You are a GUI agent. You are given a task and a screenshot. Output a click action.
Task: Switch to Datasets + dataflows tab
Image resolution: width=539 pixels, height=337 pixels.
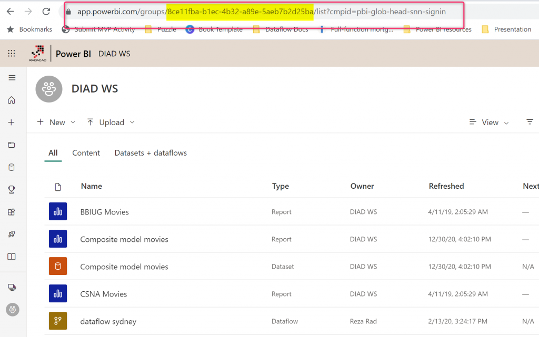pyautogui.click(x=151, y=153)
